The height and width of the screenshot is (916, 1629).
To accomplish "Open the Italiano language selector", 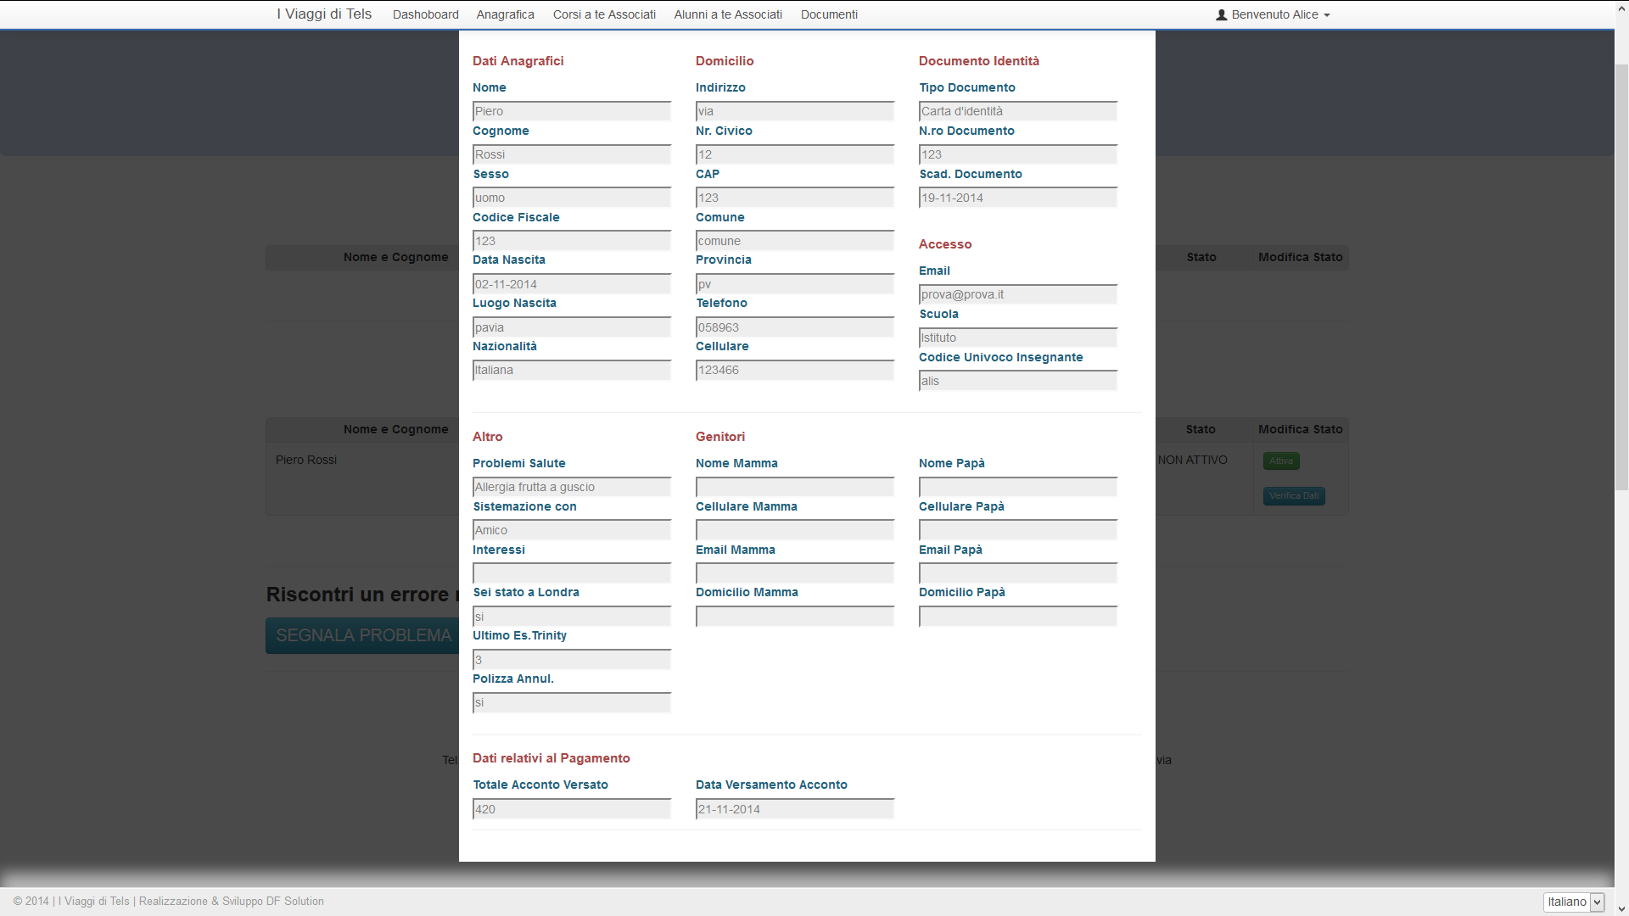I will click(x=1573, y=902).
